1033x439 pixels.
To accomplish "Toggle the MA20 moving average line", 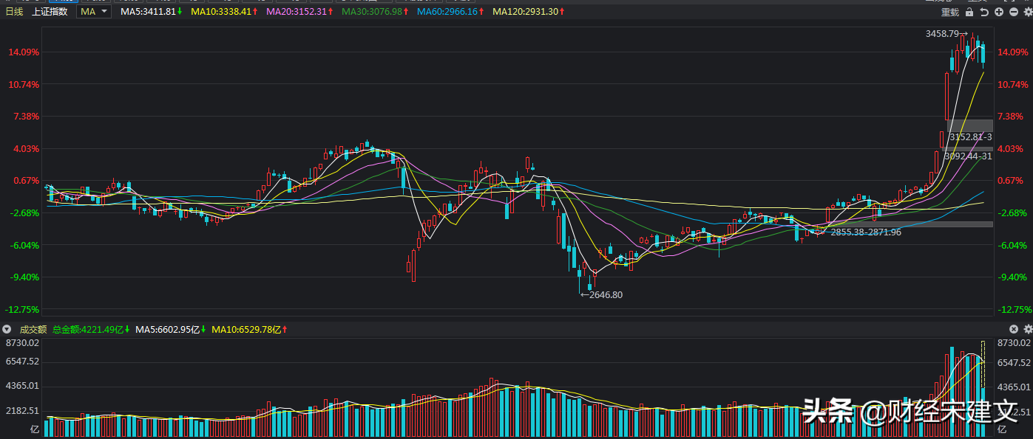I will (x=299, y=12).
